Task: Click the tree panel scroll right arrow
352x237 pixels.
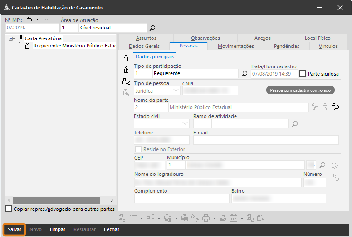Action: click(x=112, y=200)
